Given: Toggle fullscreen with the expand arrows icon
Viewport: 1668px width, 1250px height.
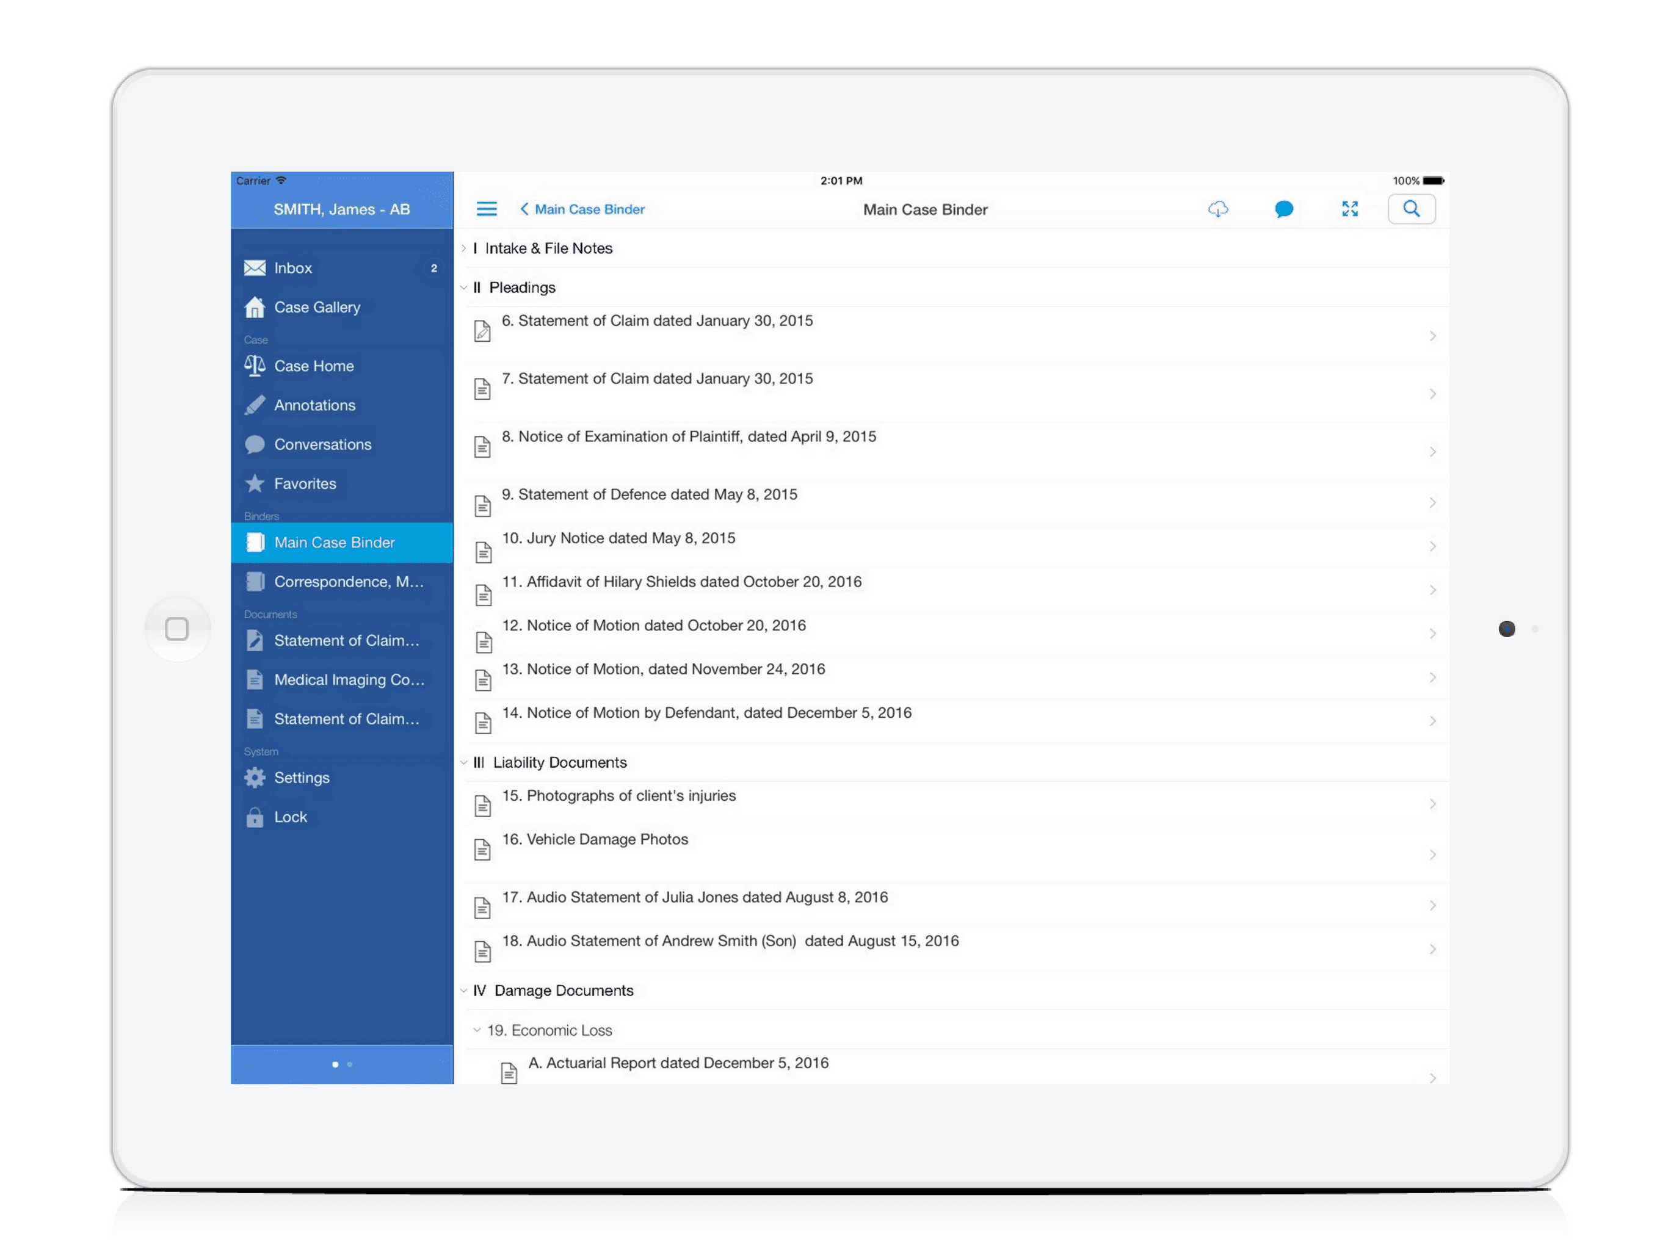Looking at the screenshot, I should click(1349, 209).
